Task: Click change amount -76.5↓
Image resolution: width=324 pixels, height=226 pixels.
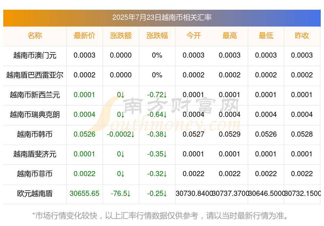Action: point(121,194)
